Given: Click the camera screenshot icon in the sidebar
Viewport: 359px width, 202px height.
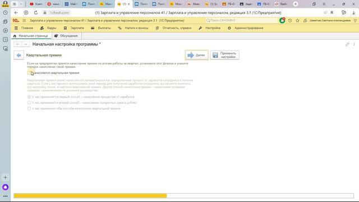Looking at the screenshot, I should tap(5, 49).
